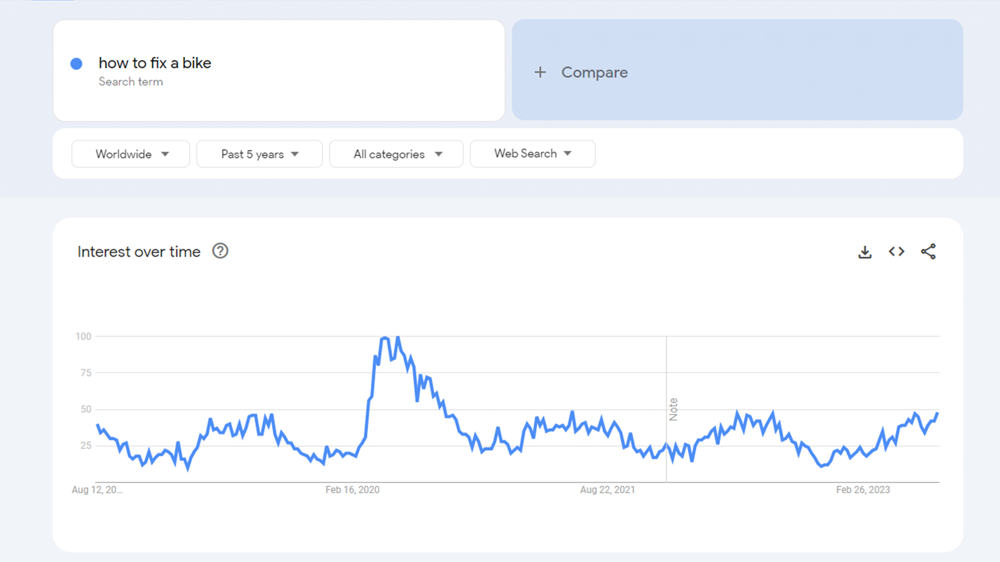Click the Aug 22, 2021 axis label
The height and width of the screenshot is (562, 1000).
pos(607,490)
